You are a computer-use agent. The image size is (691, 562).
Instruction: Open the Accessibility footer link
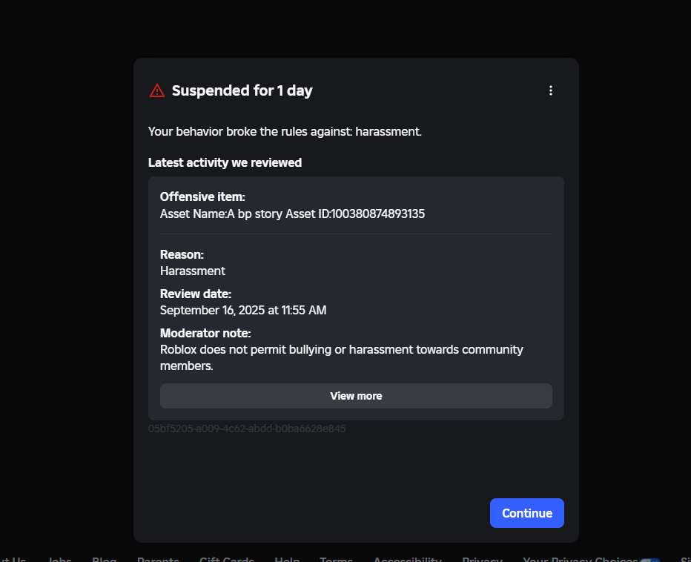(x=408, y=559)
